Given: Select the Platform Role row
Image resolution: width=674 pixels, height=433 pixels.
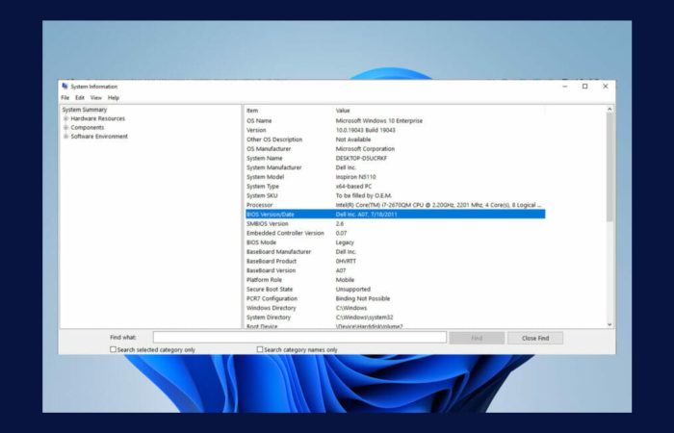Looking at the screenshot, I should [395, 280].
